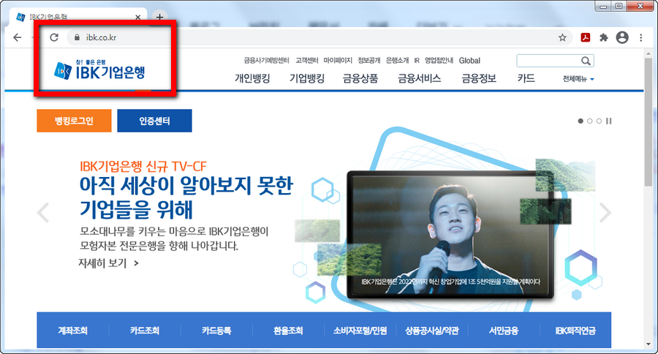Open 은행소개 link

click(x=398, y=61)
